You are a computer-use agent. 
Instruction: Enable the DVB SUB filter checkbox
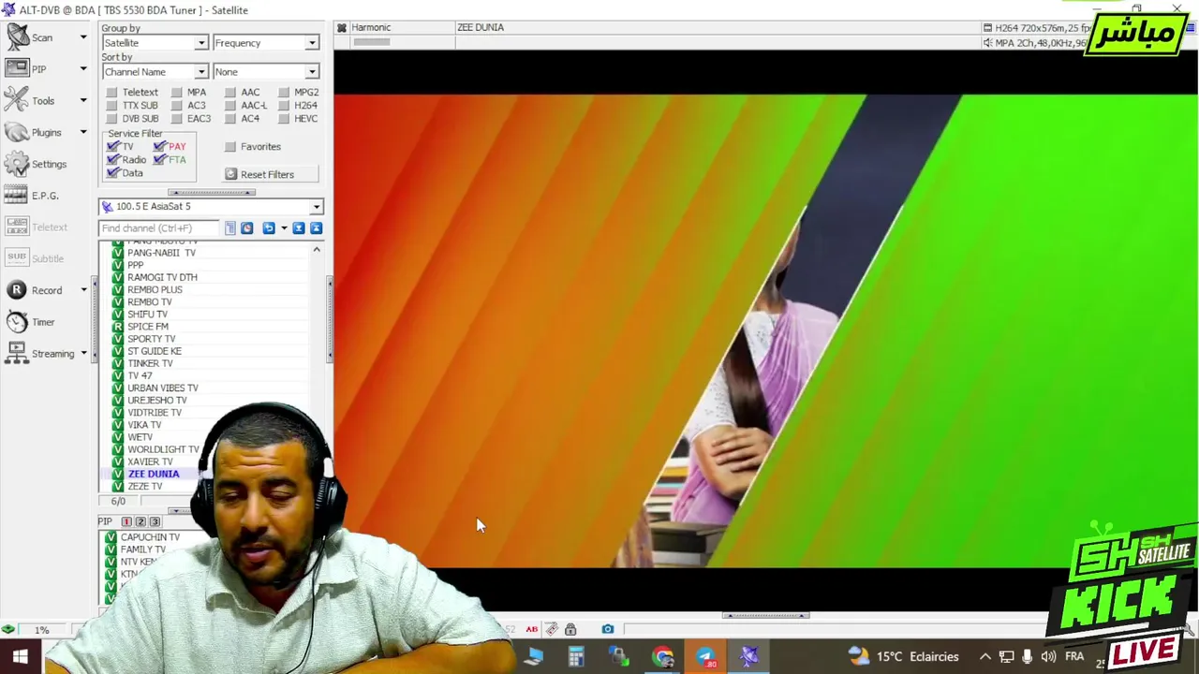pyautogui.click(x=111, y=119)
